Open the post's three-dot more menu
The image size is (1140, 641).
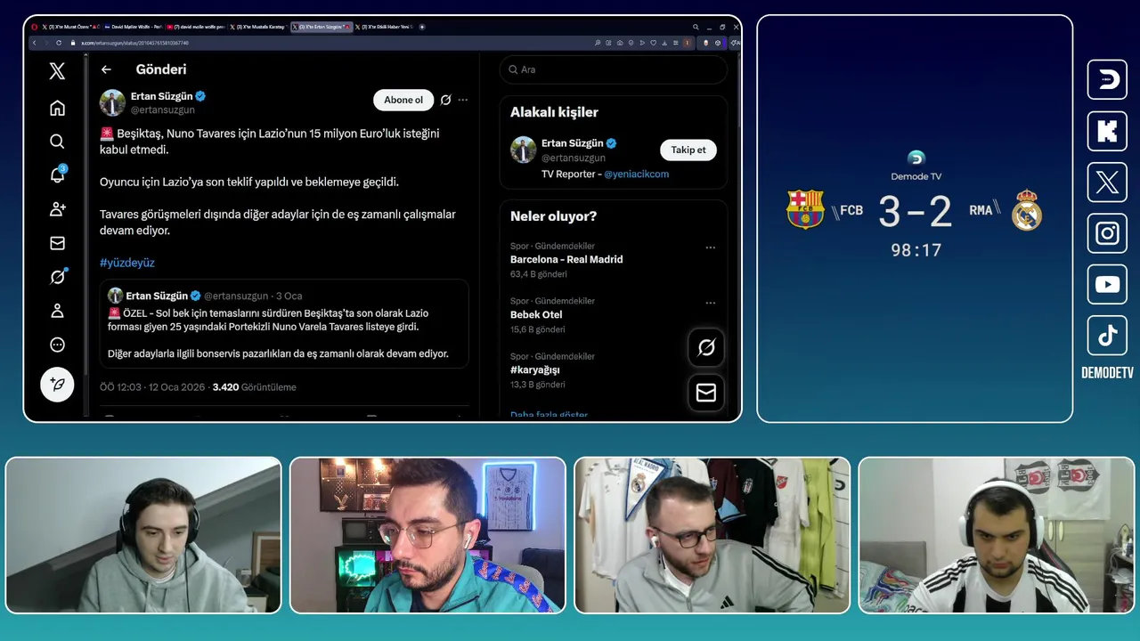[463, 100]
